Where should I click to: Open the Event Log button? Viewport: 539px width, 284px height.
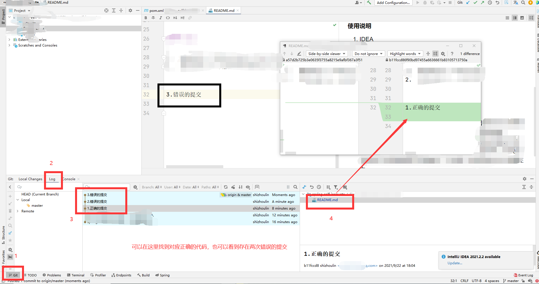[523, 275]
